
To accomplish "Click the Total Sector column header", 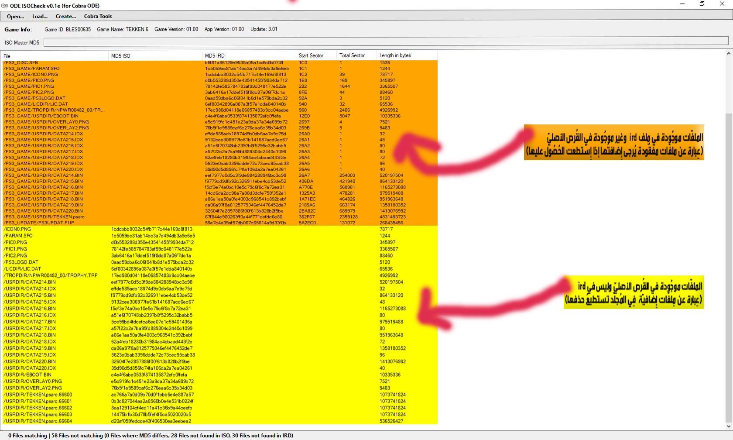I will click(x=356, y=56).
